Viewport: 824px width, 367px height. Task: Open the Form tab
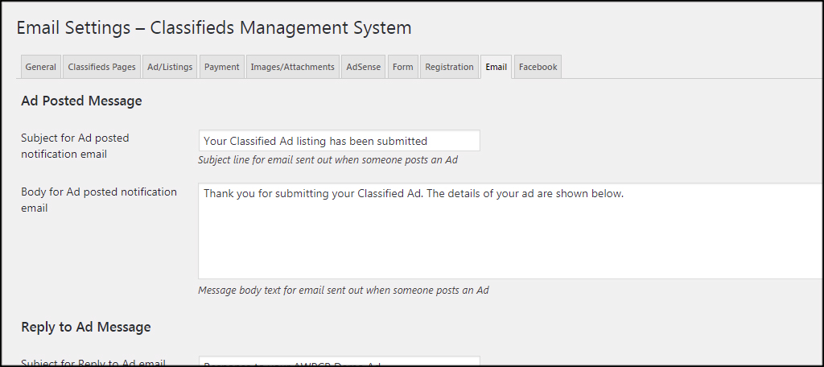pyautogui.click(x=402, y=67)
